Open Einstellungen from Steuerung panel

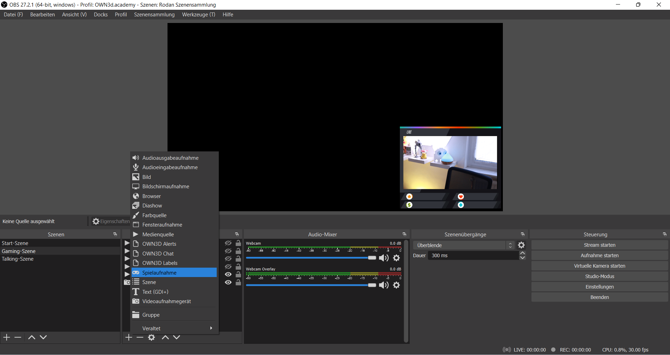[x=599, y=287]
